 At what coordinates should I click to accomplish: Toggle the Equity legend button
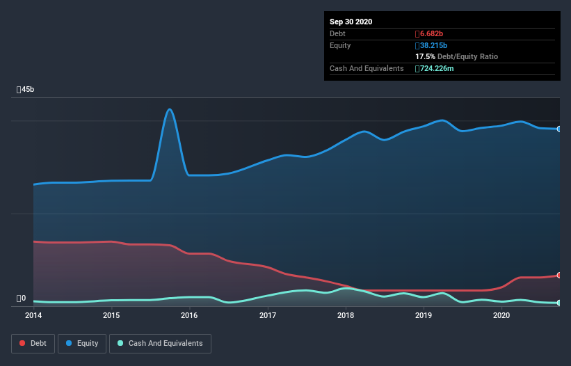82,344
